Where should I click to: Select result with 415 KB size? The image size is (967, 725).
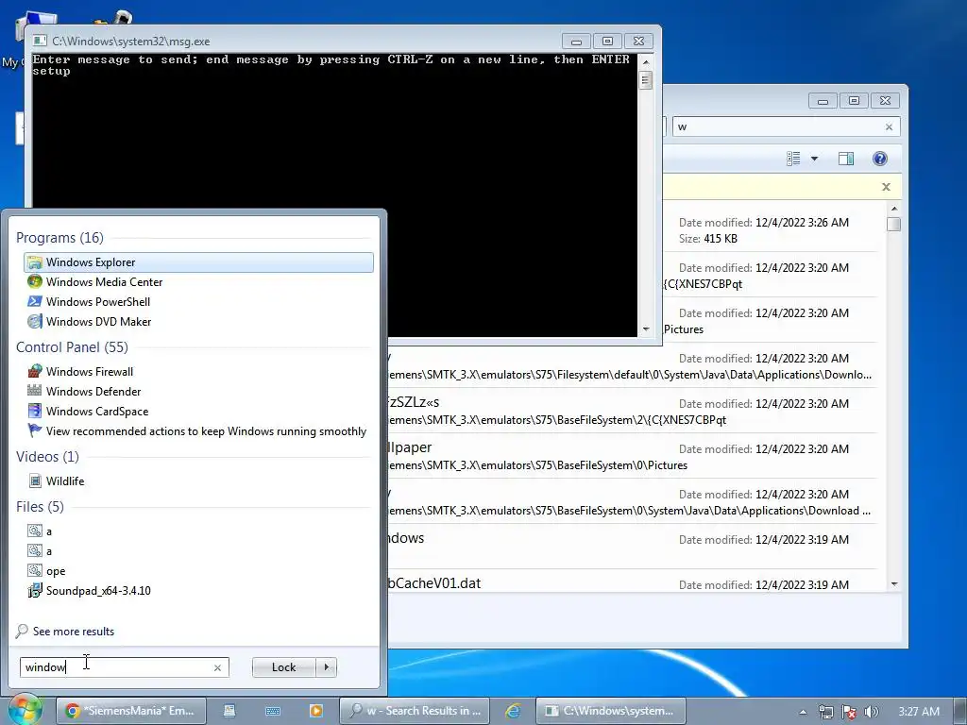click(770, 230)
